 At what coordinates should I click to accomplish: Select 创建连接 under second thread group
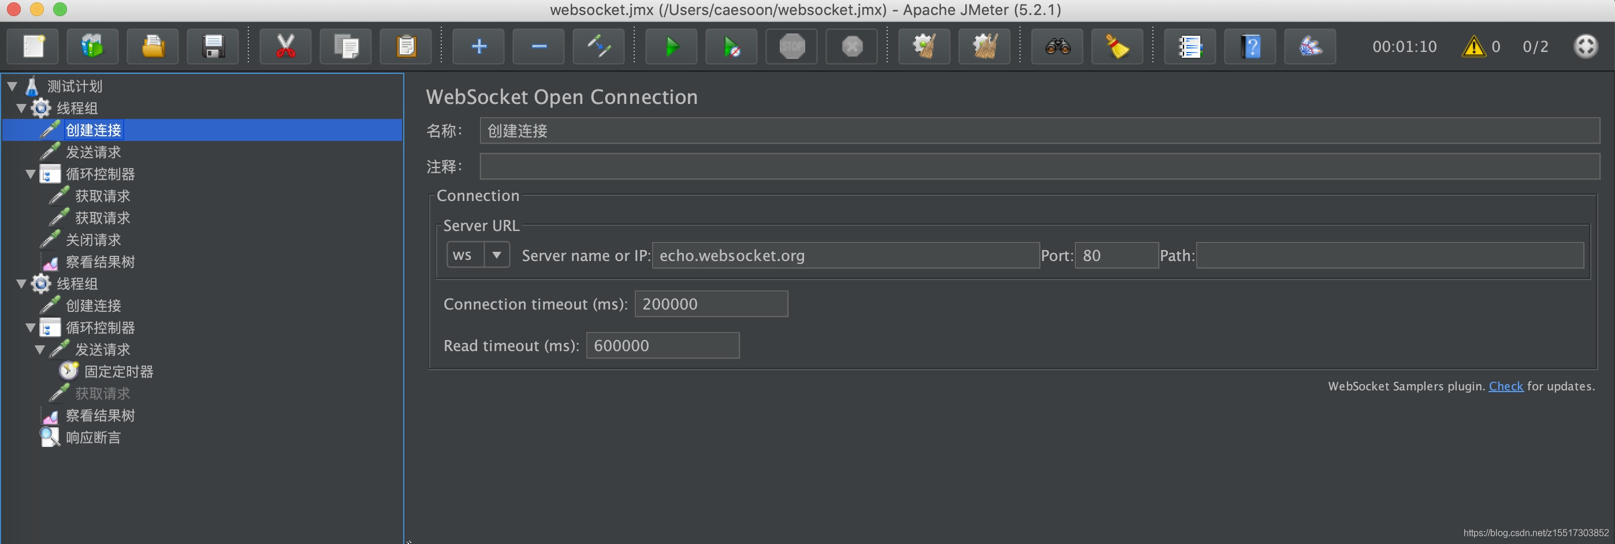[x=94, y=306]
